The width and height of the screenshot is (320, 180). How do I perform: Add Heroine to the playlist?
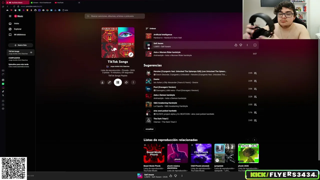[x=255, y=73]
